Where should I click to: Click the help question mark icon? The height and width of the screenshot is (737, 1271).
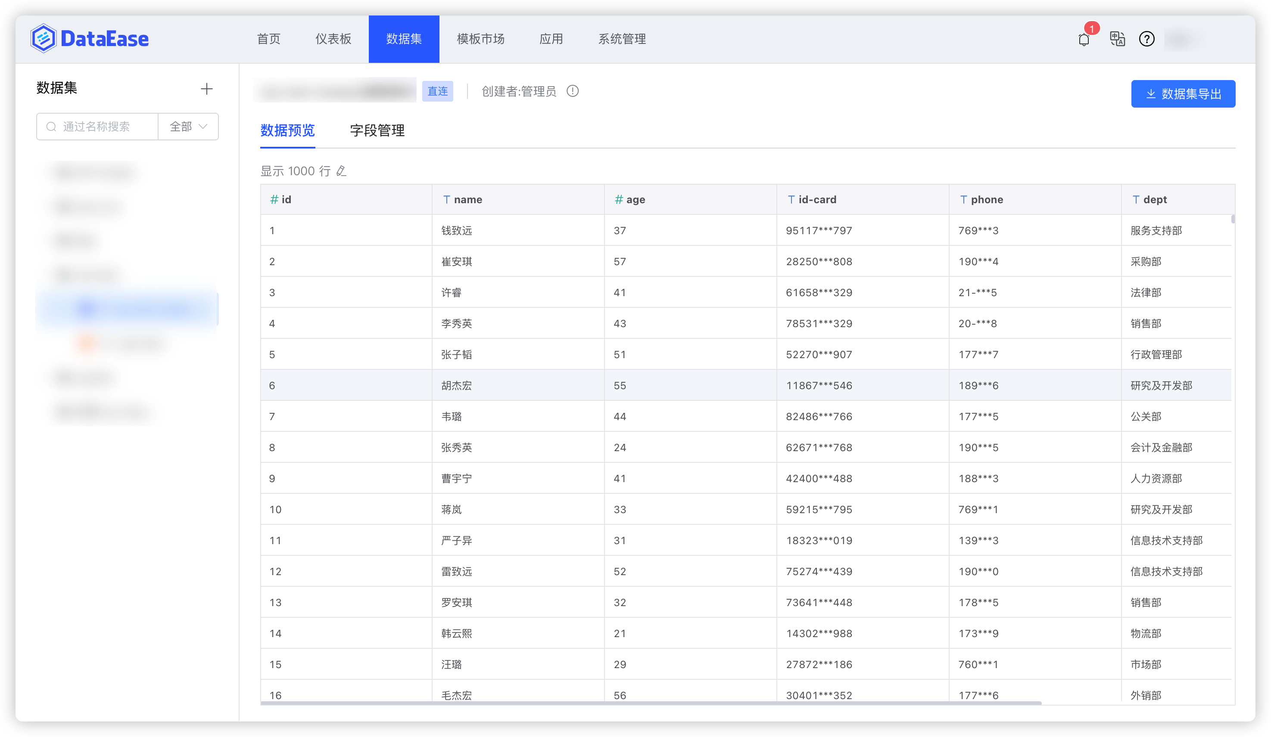click(1146, 39)
